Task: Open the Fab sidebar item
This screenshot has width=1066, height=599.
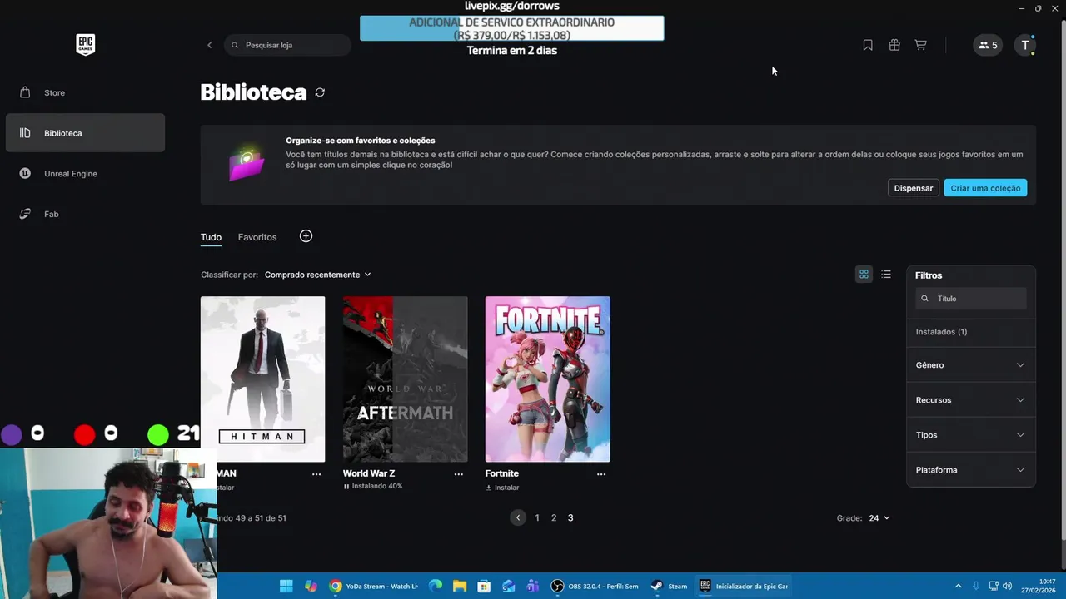Action: coord(85,214)
